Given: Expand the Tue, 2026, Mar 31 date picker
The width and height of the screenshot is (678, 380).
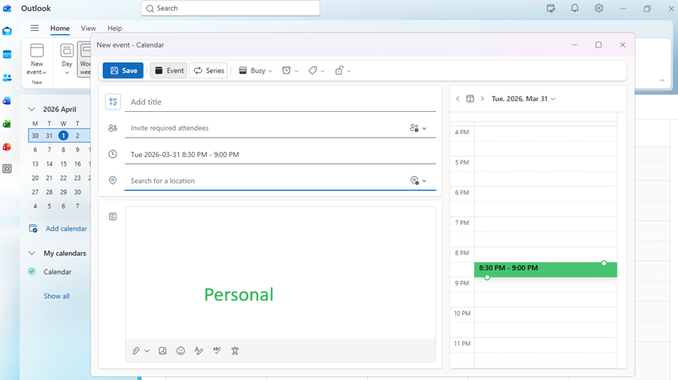Looking at the screenshot, I should click(524, 99).
